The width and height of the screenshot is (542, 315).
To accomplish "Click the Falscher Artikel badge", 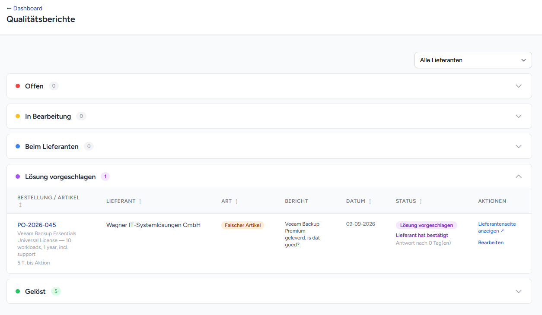I will 242,225.
